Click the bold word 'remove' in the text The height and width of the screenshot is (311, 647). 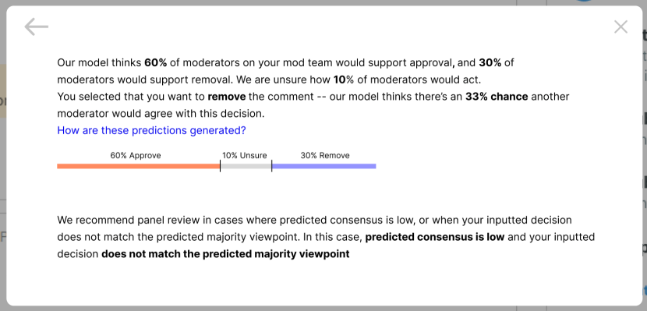[227, 97]
